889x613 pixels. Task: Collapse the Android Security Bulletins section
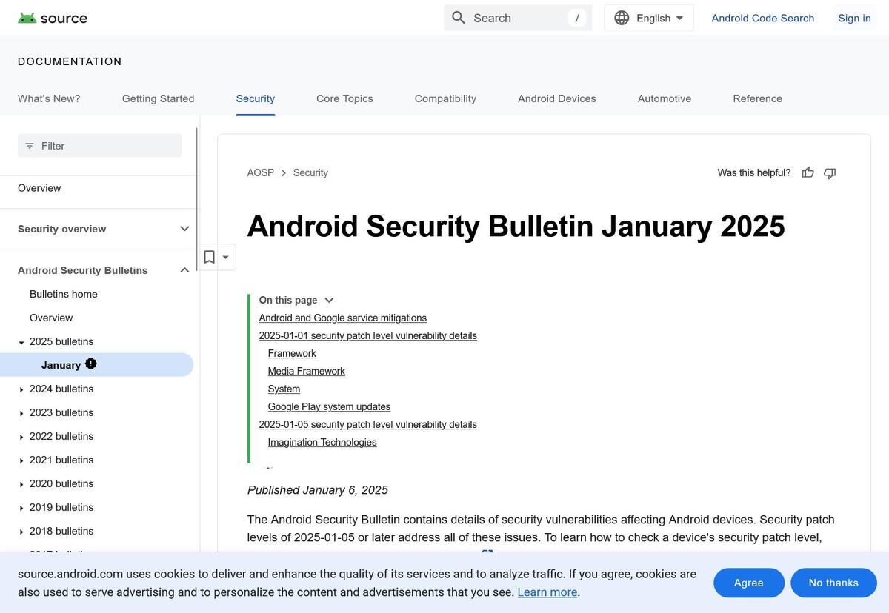point(184,270)
